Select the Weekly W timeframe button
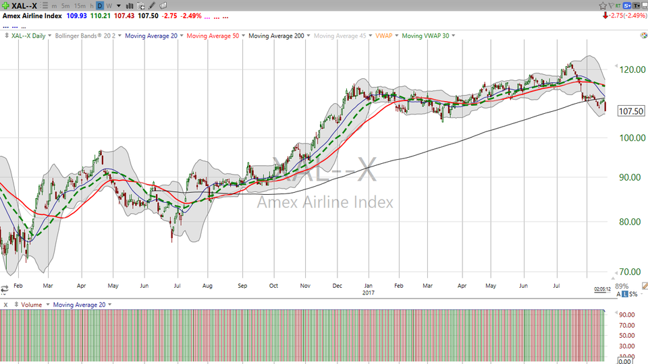The height and width of the screenshot is (364, 648). pyautogui.click(x=109, y=6)
